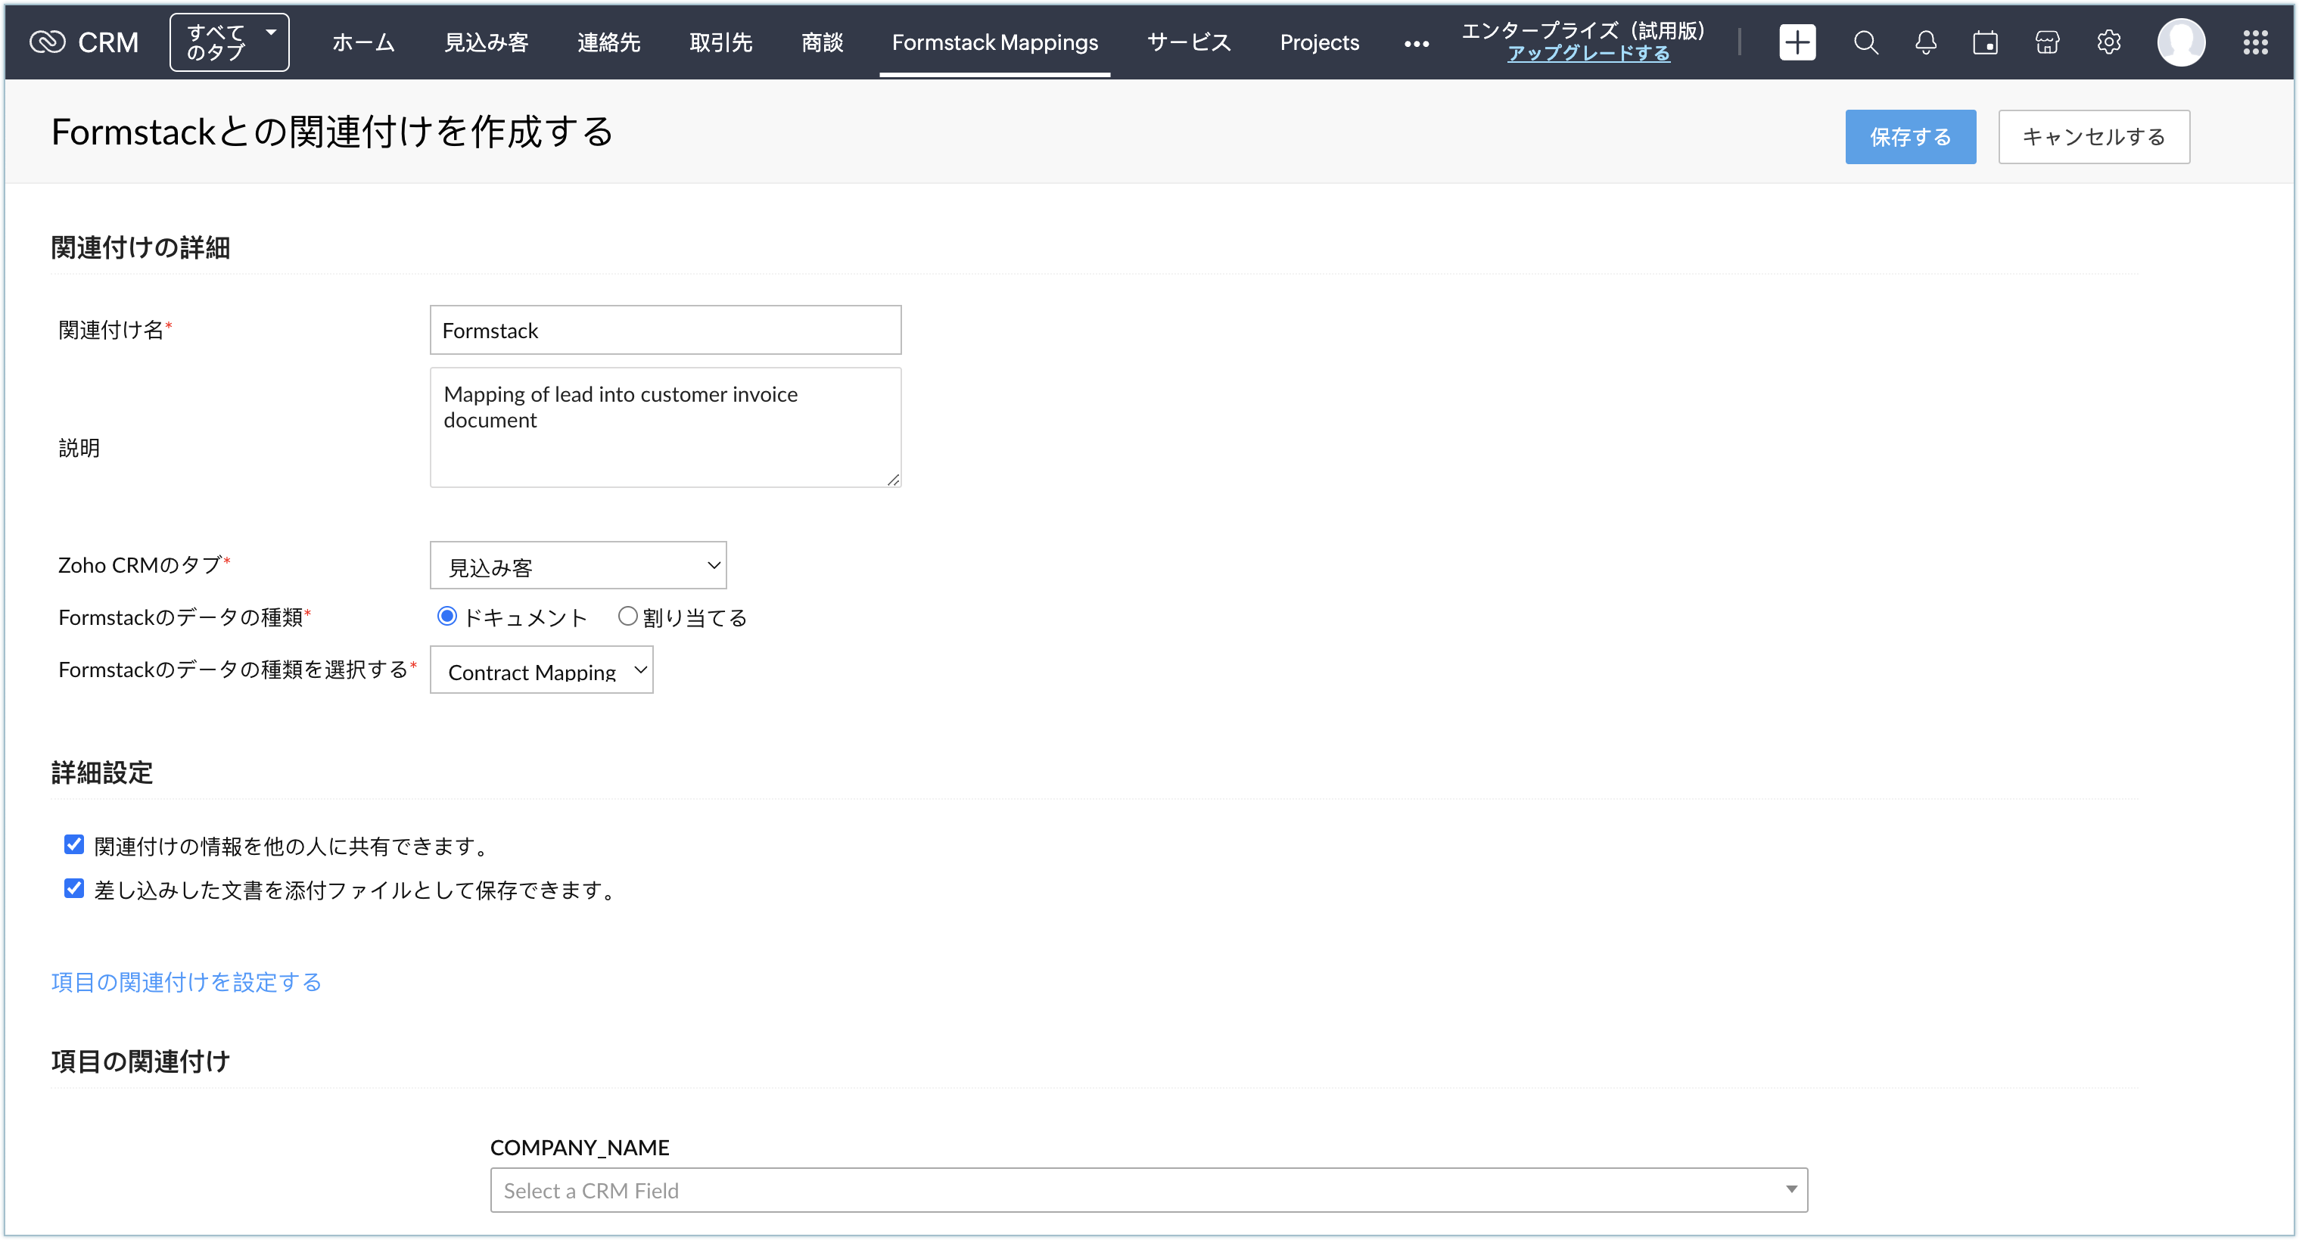Open the user profile avatar
Viewport: 2299px width, 1240px height.
(x=2181, y=42)
